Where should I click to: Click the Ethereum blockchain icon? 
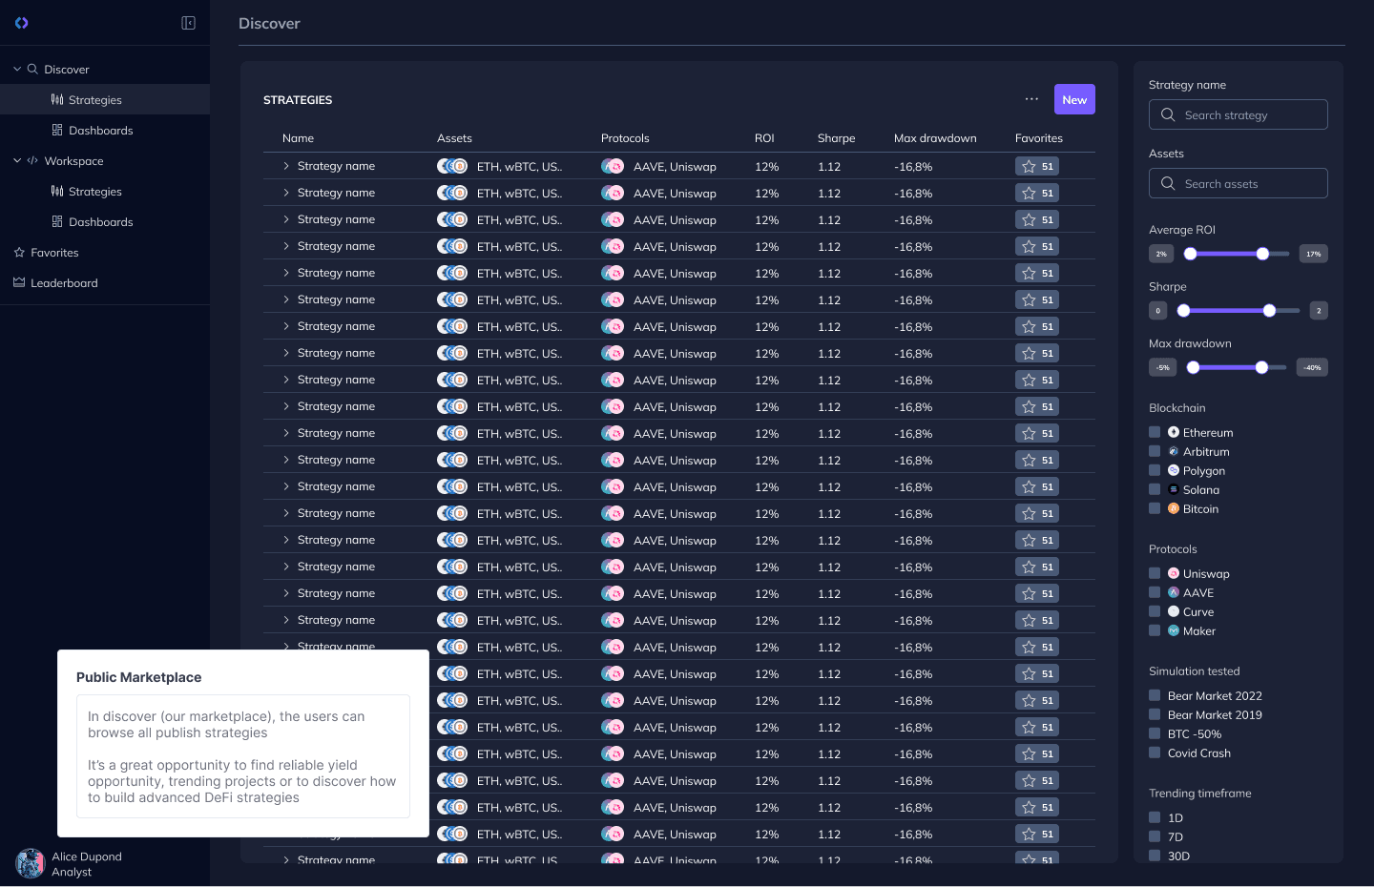tap(1174, 432)
